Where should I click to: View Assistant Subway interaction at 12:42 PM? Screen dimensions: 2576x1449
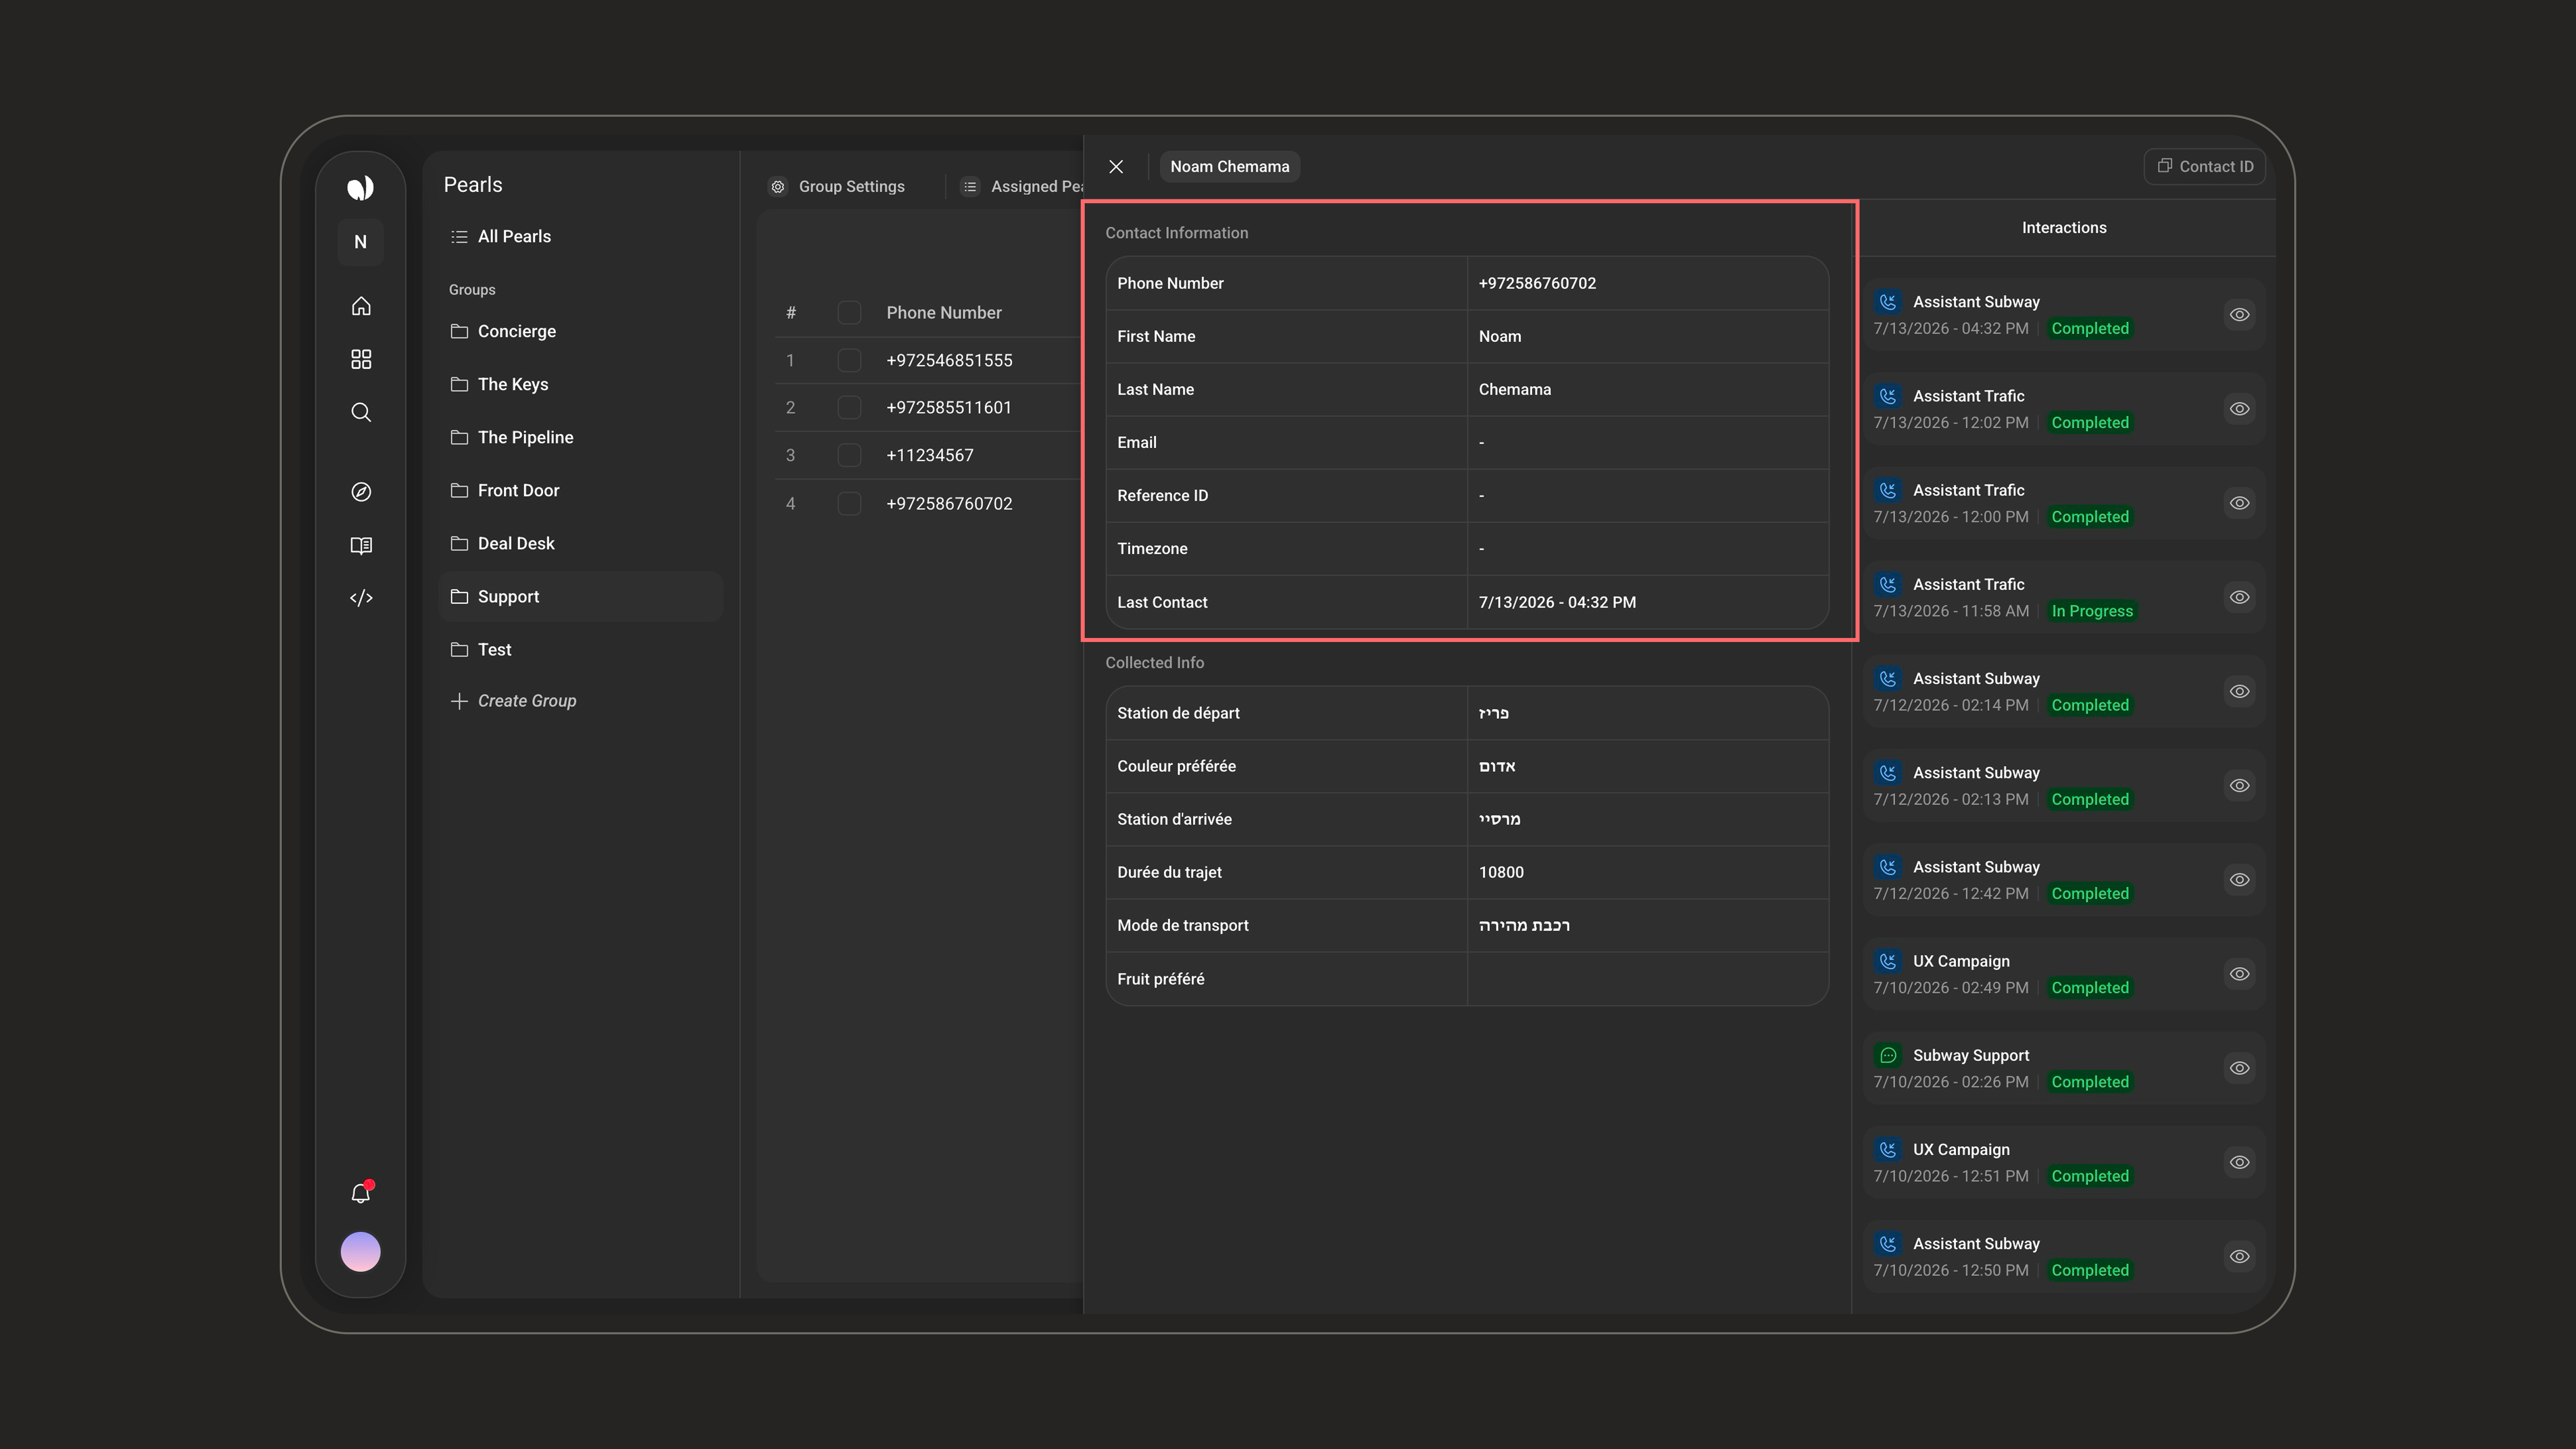point(2239,880)
